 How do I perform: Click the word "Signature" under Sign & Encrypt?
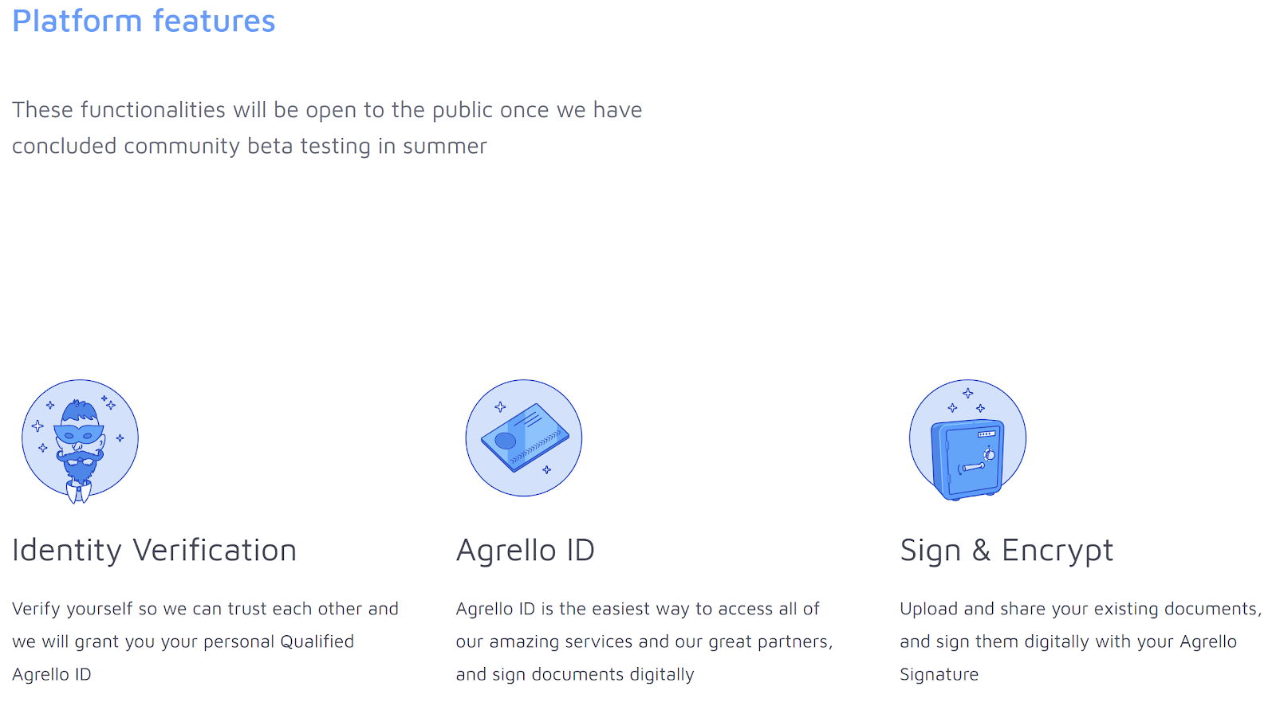pyautogui.click(x=939, y=674)
